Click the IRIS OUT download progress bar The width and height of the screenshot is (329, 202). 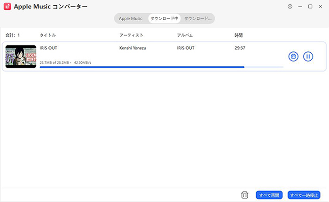click(162, 67)
